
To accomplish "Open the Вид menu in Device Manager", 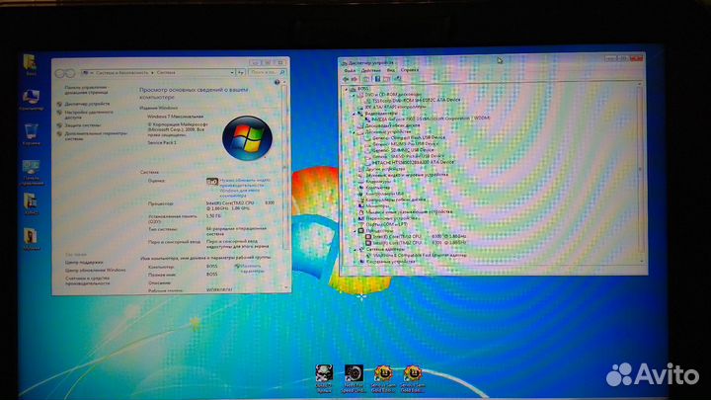I will point(390,70).
